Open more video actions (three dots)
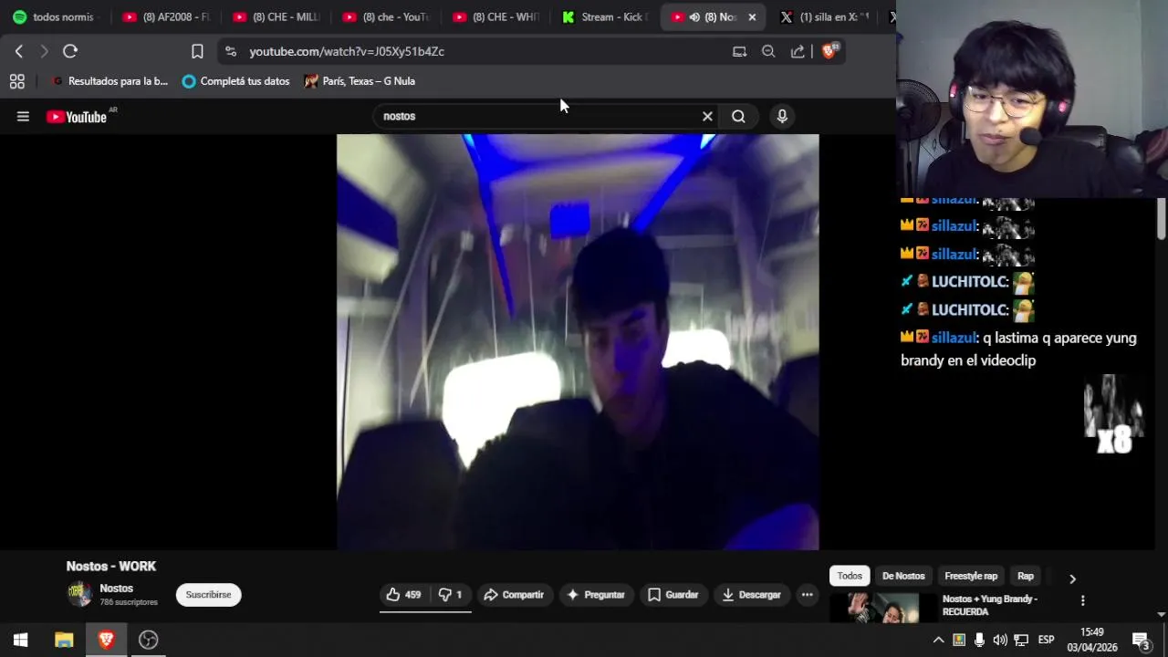This screenshot has height=657, width=1168. point(807,595)
